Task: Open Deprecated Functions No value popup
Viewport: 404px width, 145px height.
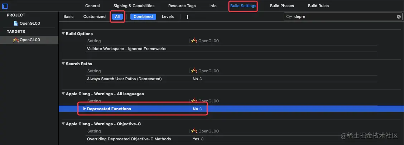Action: [x=197, y=109]
